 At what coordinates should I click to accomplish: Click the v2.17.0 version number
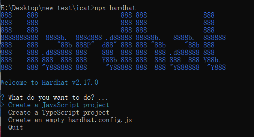(x=85, y=82)
